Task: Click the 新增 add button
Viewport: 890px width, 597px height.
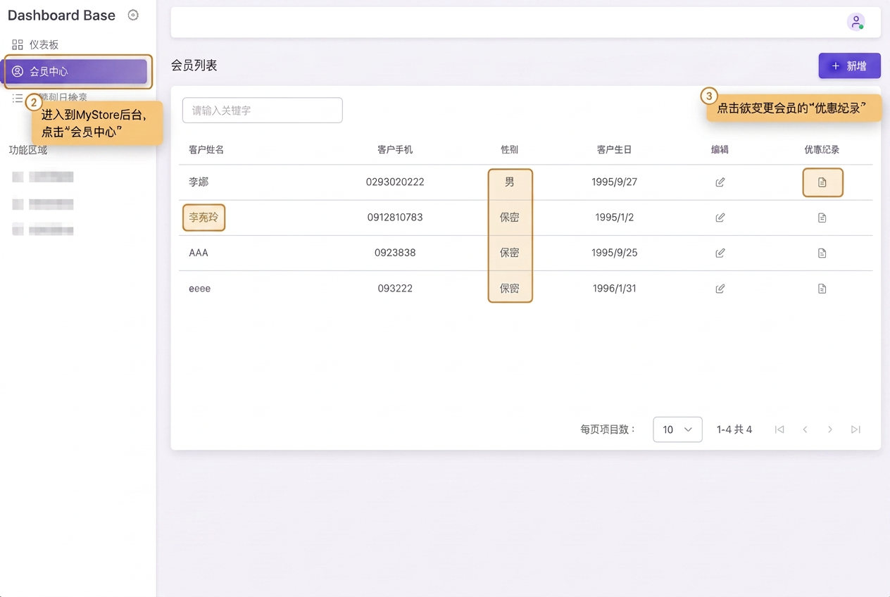Action: [849, 65]
